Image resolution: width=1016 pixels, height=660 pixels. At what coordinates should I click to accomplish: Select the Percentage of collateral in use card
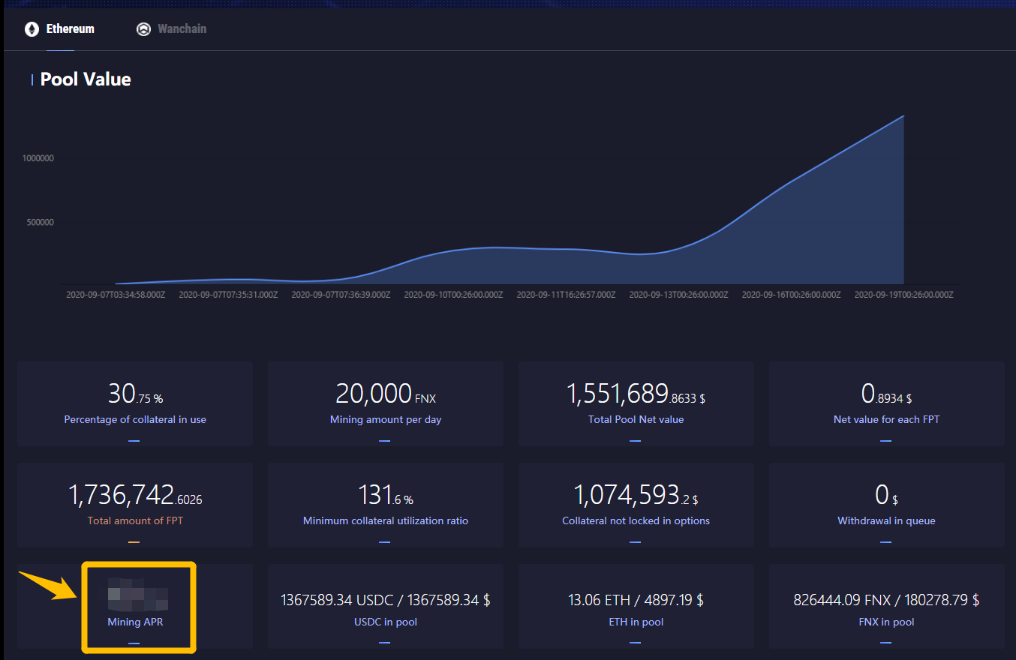pyautogui.click(x=135, y=404)
